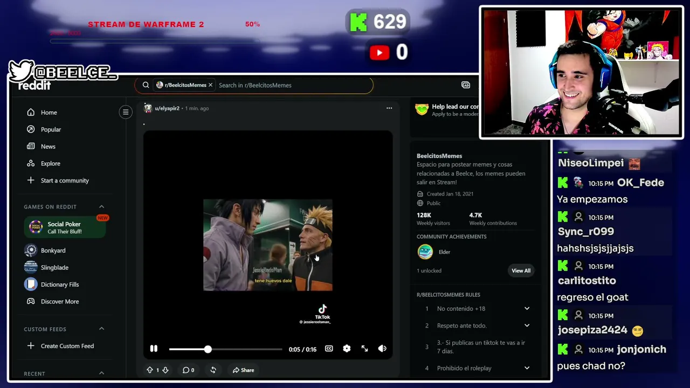Open the BeelcitosMemes community title
Viewport: 690px width, 388px height.
[439, 156]
